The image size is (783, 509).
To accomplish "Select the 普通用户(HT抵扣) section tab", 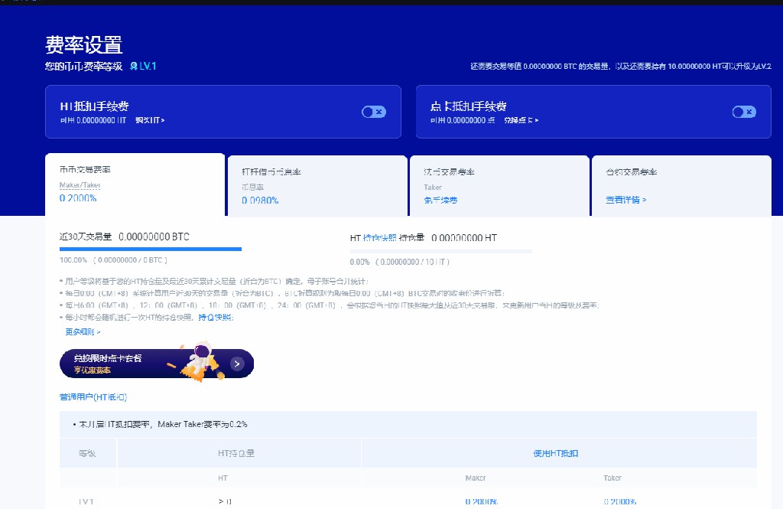I will (93, 397).
